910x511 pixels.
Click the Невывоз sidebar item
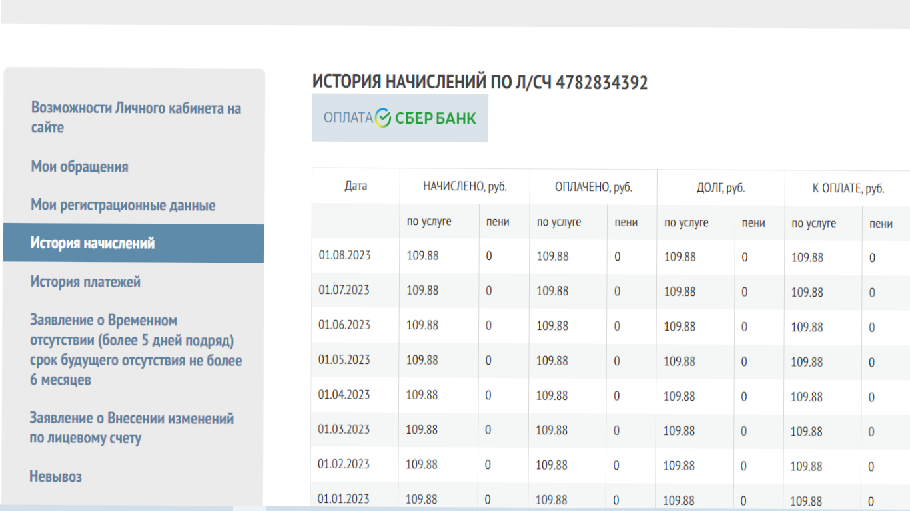point(55,476)
